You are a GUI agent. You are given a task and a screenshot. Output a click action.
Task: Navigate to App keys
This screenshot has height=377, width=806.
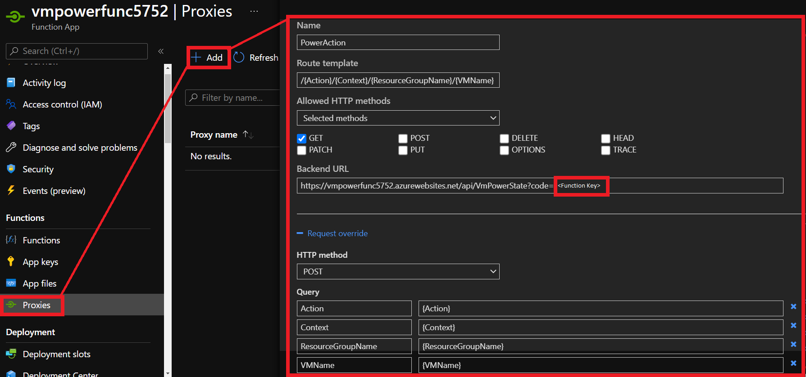41,262
